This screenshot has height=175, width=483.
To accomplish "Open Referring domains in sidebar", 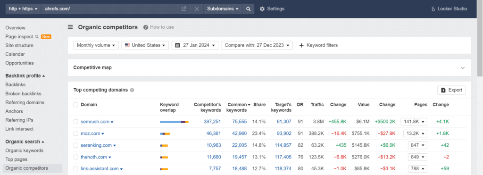I will [x=25, y=102].
